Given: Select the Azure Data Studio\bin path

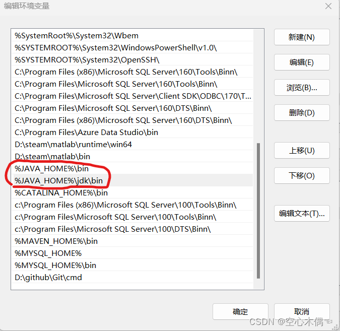Looking at the screenshot, I should click(86, 132).
